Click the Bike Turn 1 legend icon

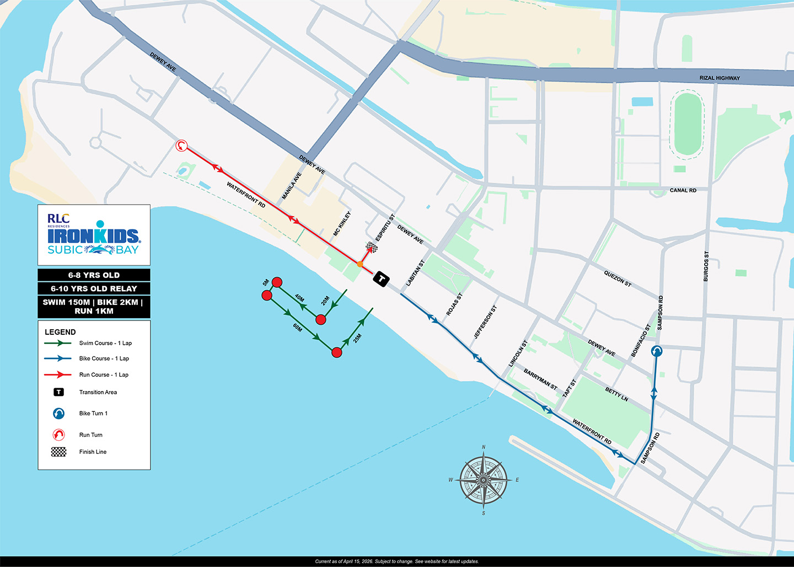[x=58, y=413]
